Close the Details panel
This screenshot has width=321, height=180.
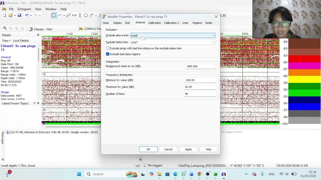click(x=38, y=35)
